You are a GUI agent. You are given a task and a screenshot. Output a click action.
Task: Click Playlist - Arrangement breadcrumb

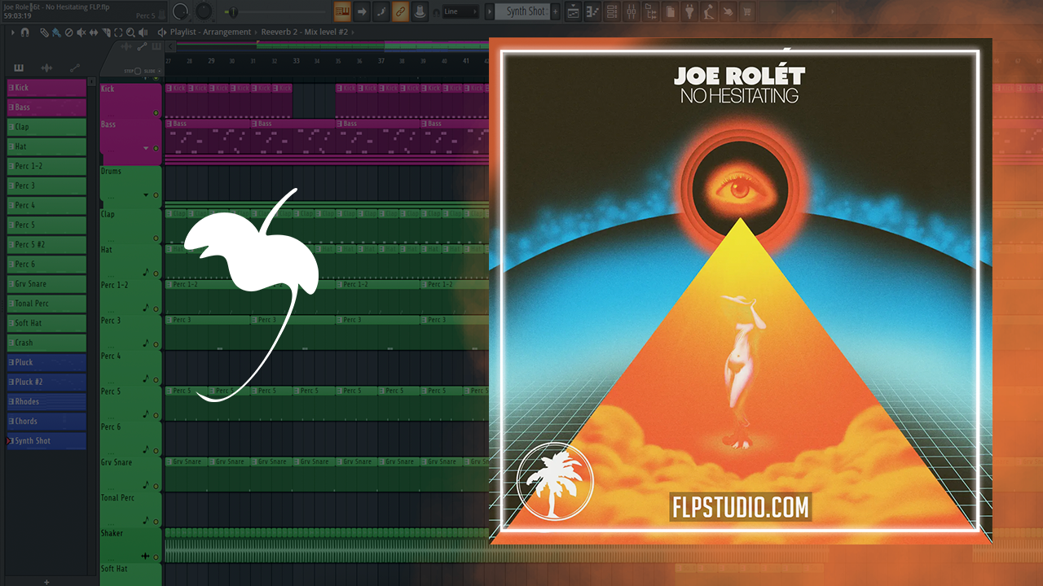pyautogui.click(x=210, y=32)
